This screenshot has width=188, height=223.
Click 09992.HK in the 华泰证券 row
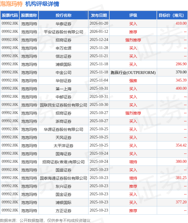coord(10,23)
